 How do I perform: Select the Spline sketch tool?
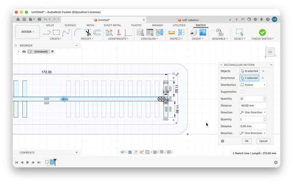pyautogui.click(x=66, y=32)
